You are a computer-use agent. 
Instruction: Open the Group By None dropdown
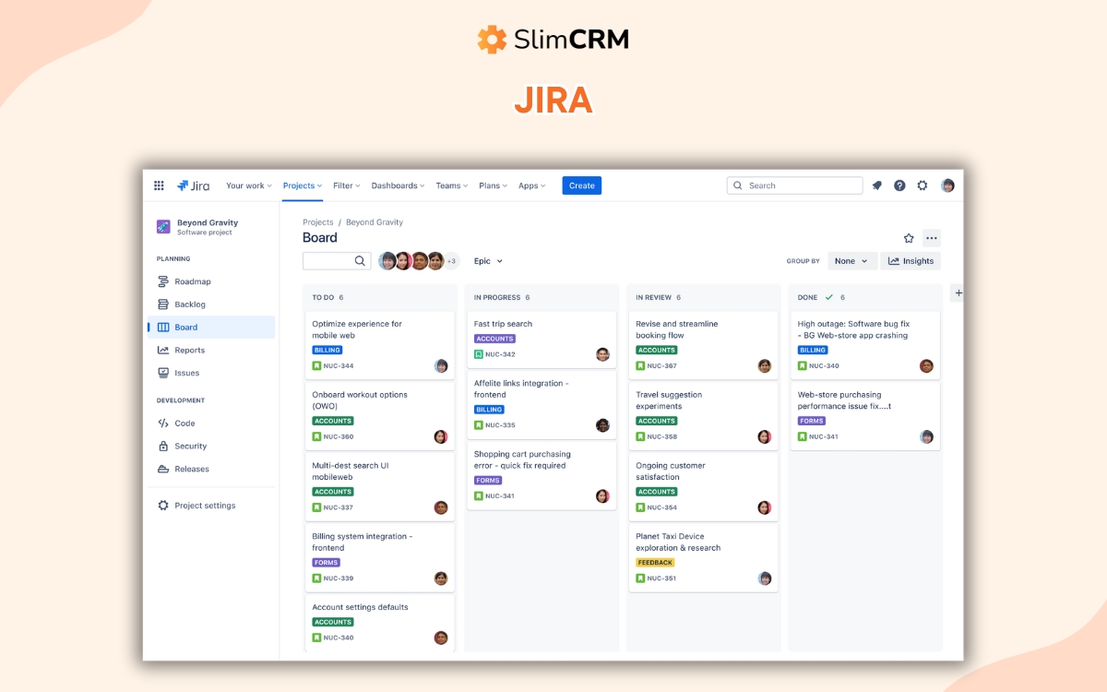click(851, 260)
